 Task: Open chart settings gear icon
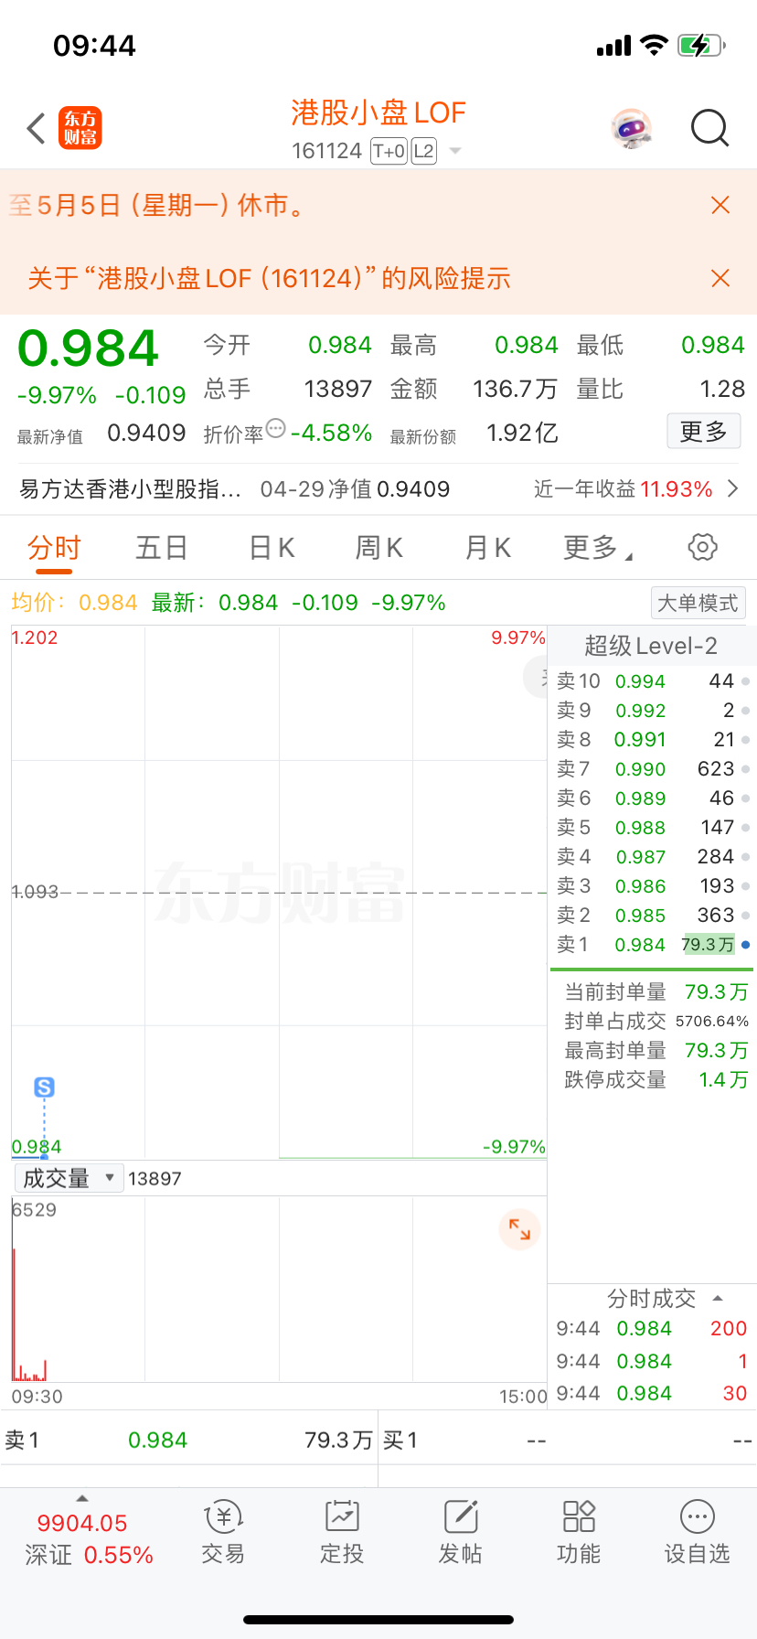point(702,548)
